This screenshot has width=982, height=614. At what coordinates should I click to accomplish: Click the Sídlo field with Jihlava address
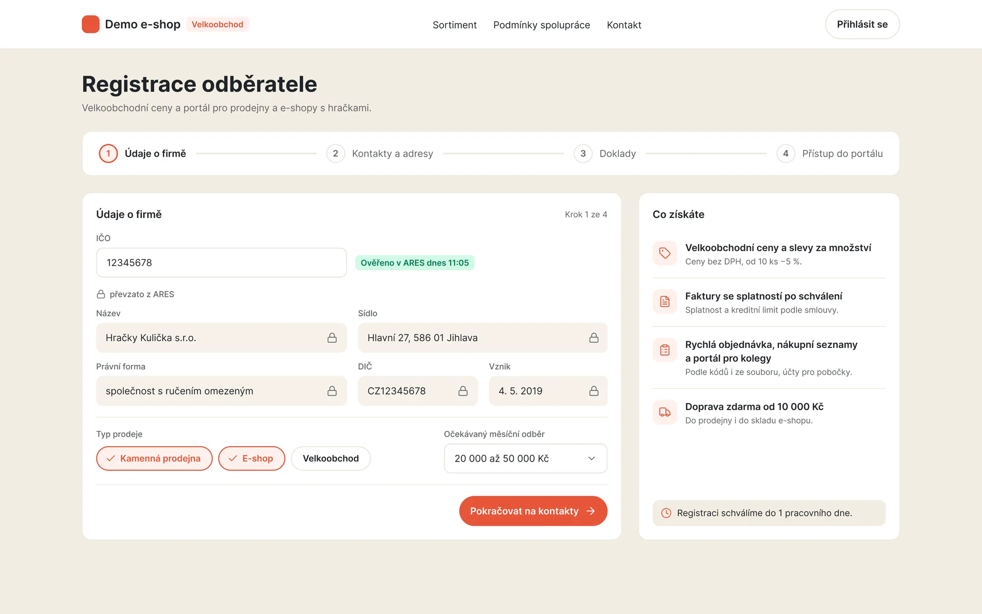[x=483, y=338]
